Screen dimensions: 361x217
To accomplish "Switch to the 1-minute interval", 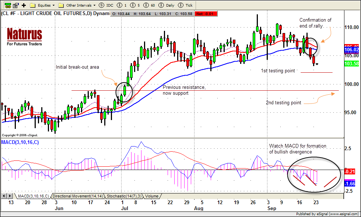I will click(x=123, y=5).
